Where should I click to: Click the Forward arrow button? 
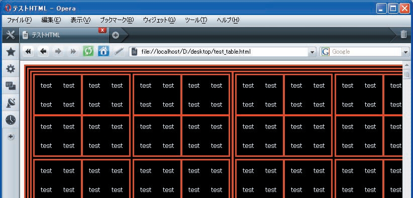[x=58, y=52]
